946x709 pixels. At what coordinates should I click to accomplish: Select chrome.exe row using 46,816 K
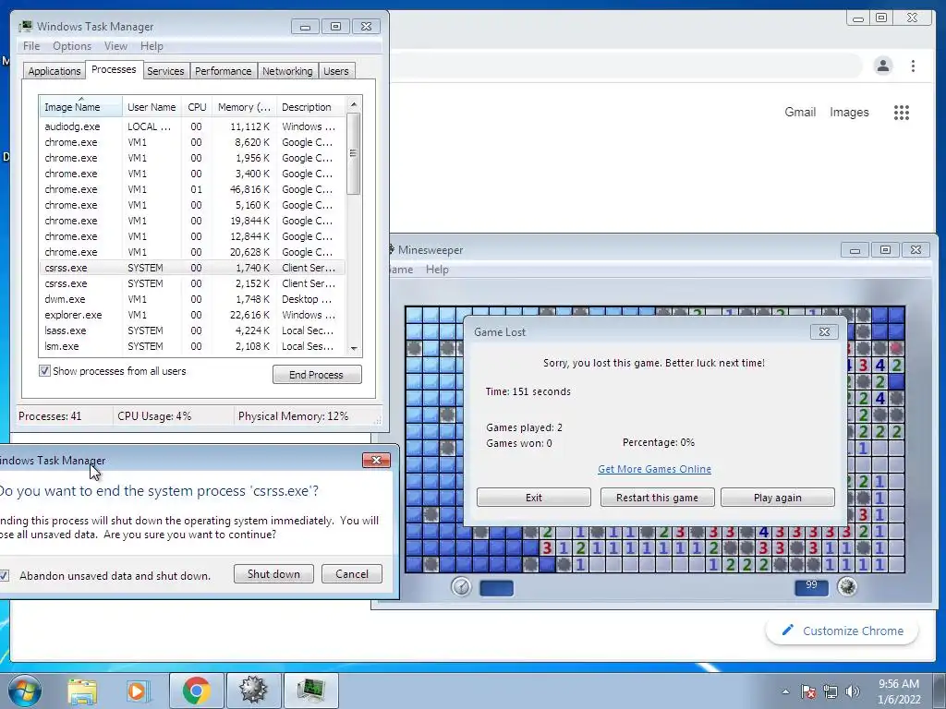pyautogui.click(x=192, y=189)
